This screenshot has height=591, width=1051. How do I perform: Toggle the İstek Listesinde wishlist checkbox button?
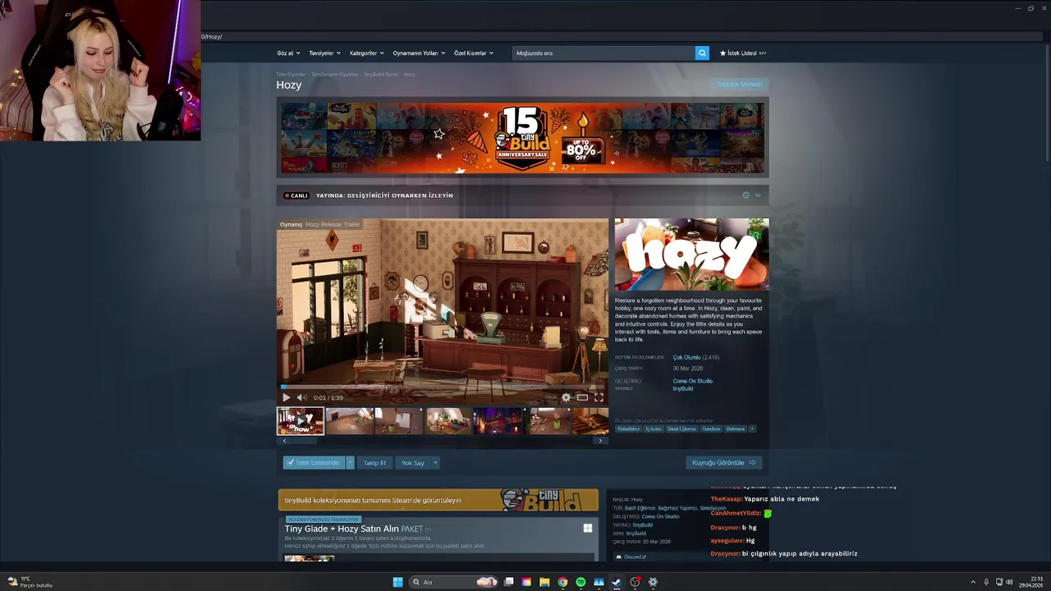pyautogui.click(x=314, y=463)
